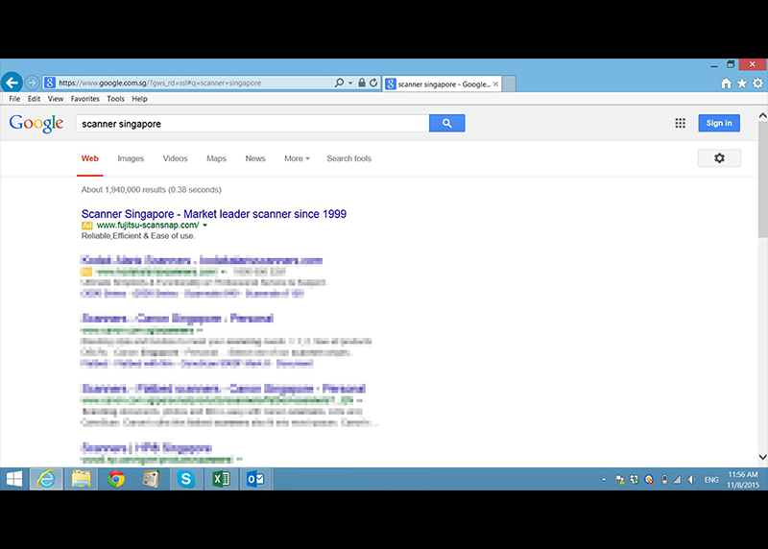Expand the More search options dropdown
This screenshot has height=549, width=768.
(297, 158)
